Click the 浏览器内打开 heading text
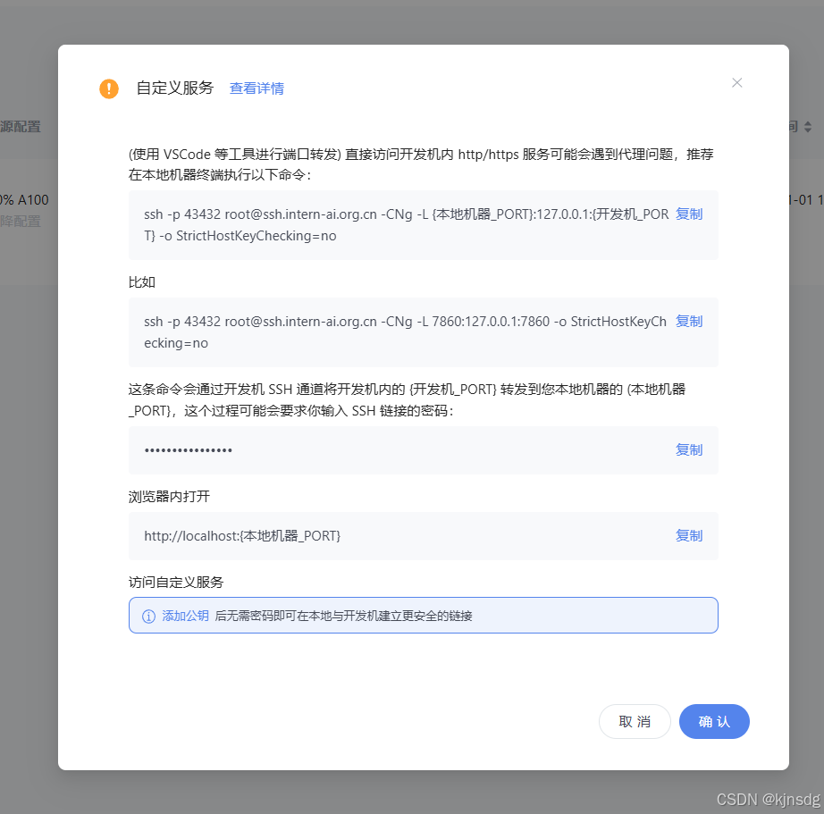The height and width of the screenshot is (814, 824). point(170,496)
